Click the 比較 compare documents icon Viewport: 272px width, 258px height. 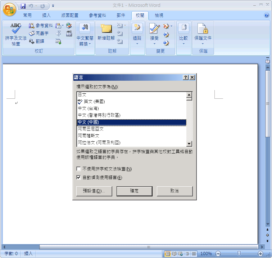[x=183, y=28]
